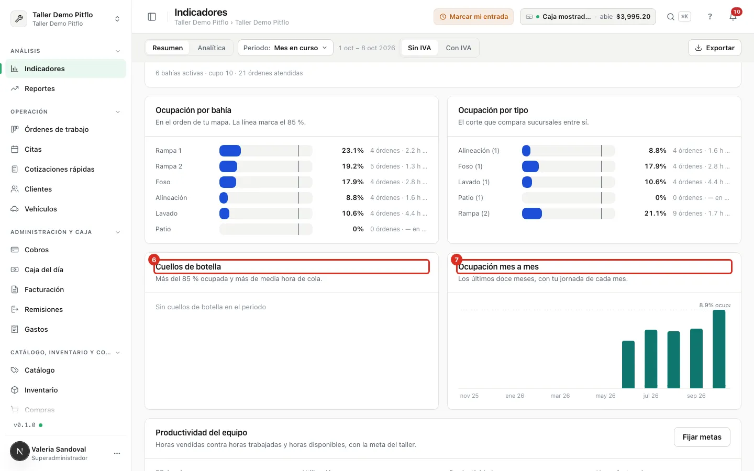Image resolution: width=754 pixels, height=471 pixels.
Task: Click the Marcar mi entrada button
Action: coord(473,17)
